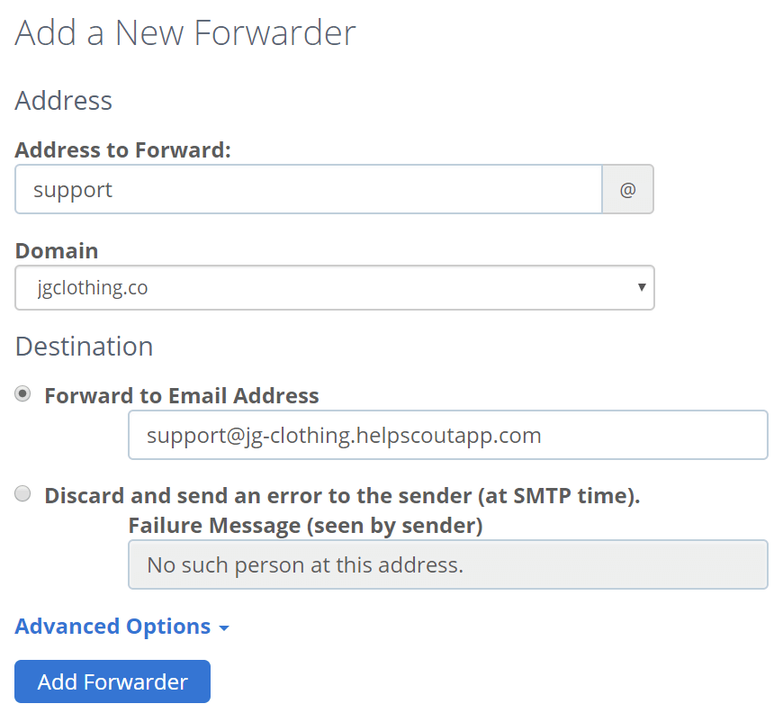The image size is (783, 722).
Task: Click the Domain dropdown arrow
Action: [641, 287]
